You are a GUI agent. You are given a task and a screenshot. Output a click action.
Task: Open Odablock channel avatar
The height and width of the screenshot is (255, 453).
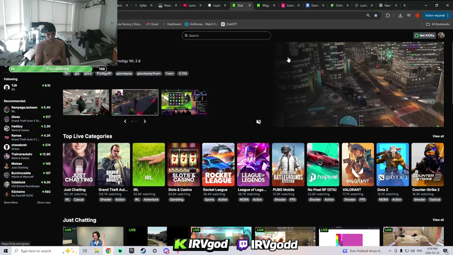(x=7, y=184)
